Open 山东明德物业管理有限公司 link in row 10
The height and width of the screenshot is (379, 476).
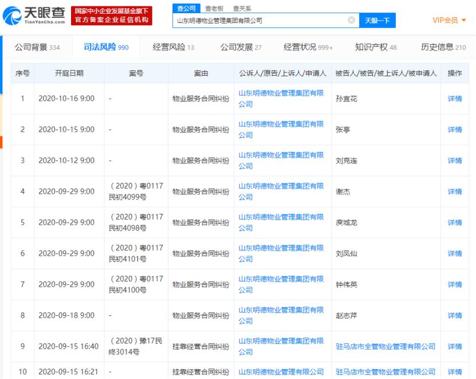coord(281,372)
